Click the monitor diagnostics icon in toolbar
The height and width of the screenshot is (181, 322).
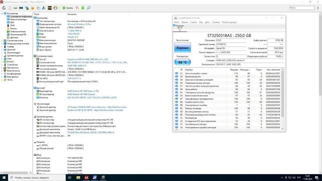27,8
